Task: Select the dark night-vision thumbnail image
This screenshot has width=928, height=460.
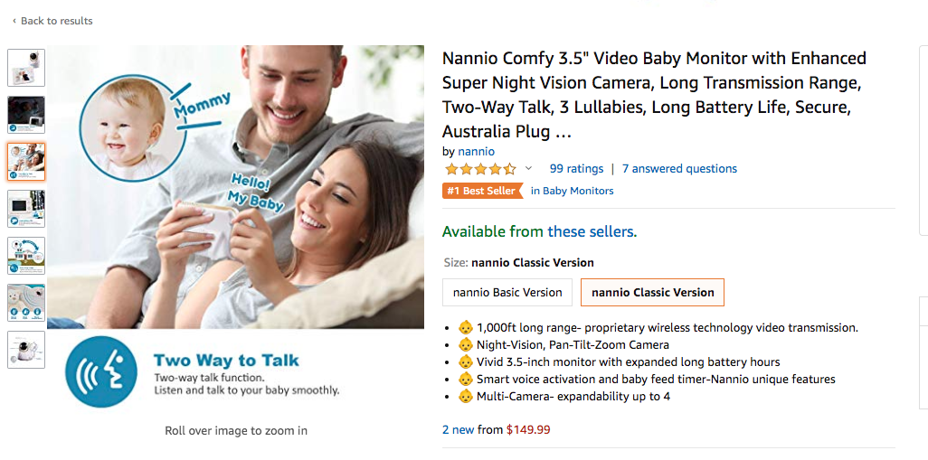Action: (x=26, y=115)
